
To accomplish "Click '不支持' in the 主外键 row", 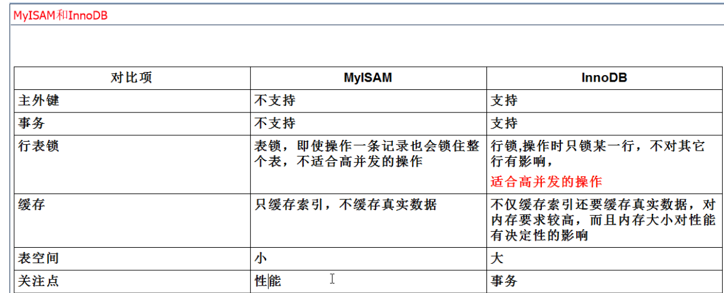I will (x=275, y=101).
